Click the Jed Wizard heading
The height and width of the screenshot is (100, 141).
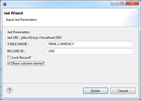coord(13,13)
